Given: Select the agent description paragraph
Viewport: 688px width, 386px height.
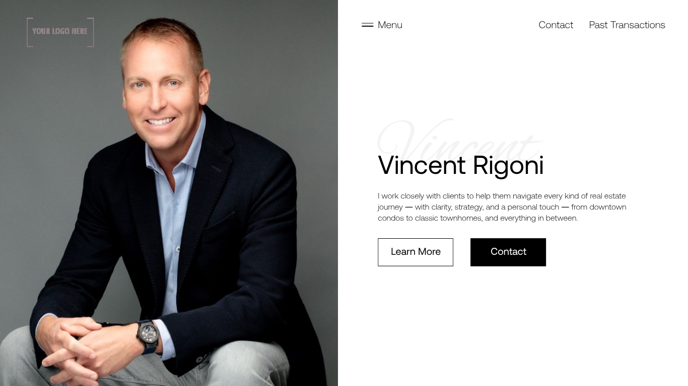Looking at the screenshot, I should pos(502,207).
